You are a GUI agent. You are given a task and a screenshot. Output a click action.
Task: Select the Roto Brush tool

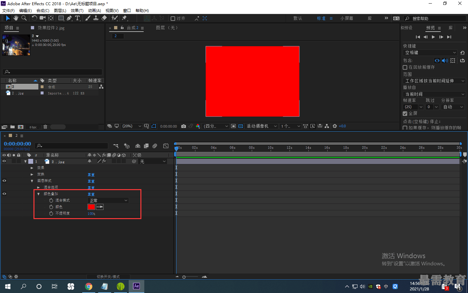pyautogui.click(x=114, y=18)
